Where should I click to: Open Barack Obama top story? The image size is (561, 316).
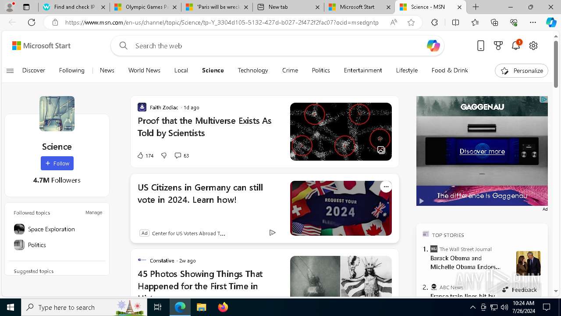465,262
